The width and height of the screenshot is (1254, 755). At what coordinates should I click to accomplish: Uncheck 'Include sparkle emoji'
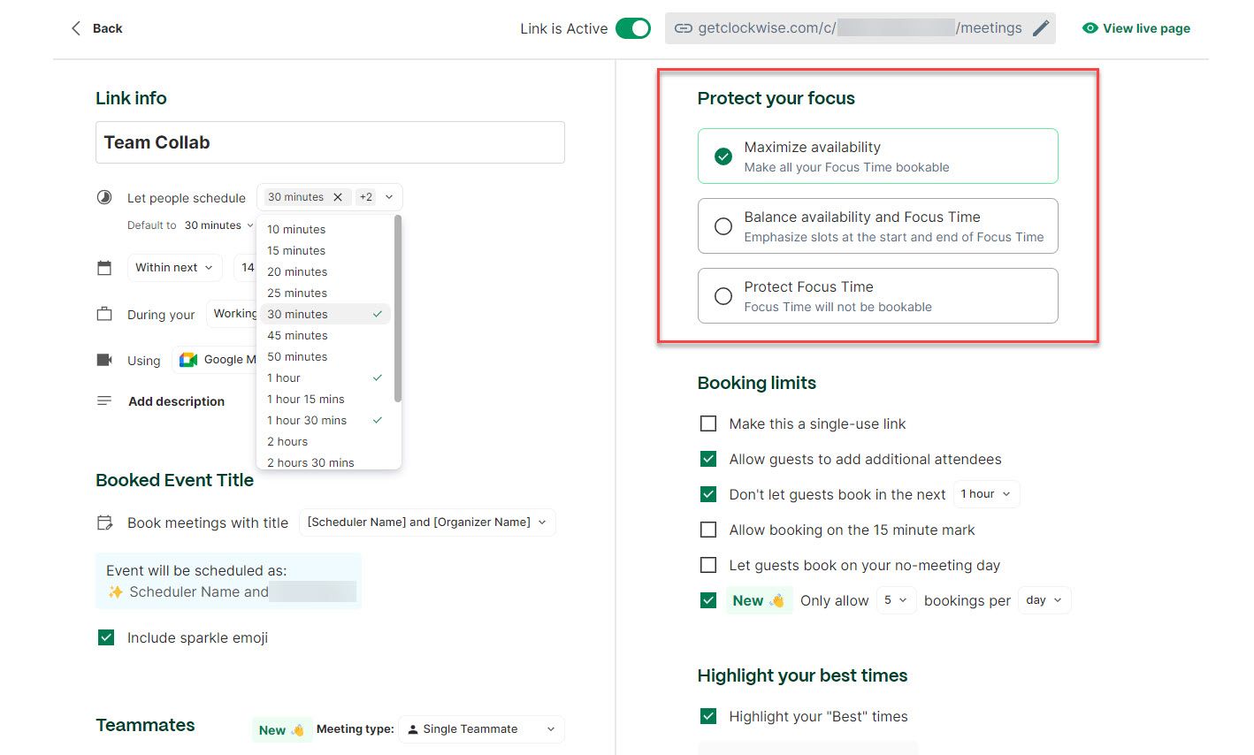[x=106, y=637]
